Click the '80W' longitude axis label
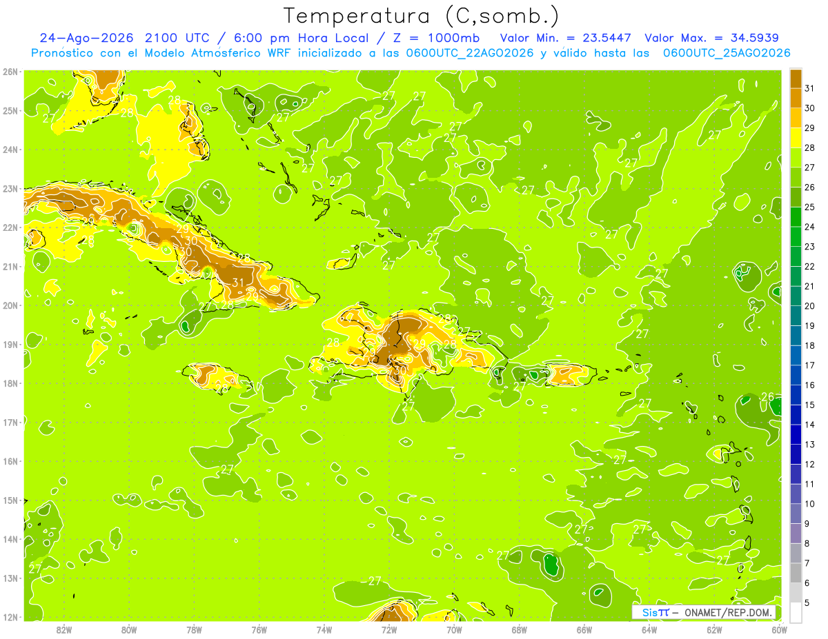This screenshot has width=828, height=639. [x=129, y=629]
